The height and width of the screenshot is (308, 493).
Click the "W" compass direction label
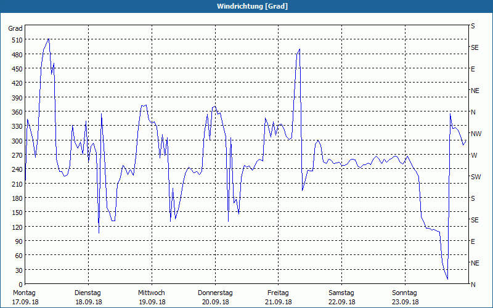[x=474, y=156]
